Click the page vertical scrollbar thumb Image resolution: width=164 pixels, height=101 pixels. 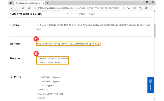(x=155, y=31)
